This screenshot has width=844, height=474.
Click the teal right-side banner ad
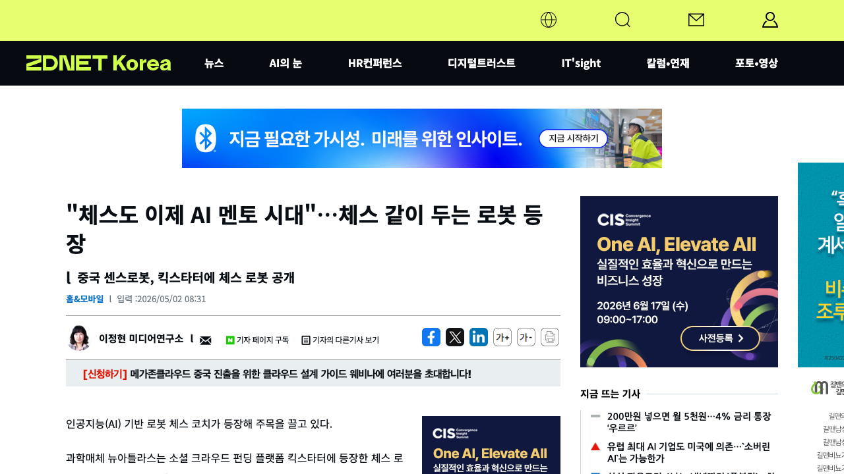pyautogui.click(x=821, y=265)
